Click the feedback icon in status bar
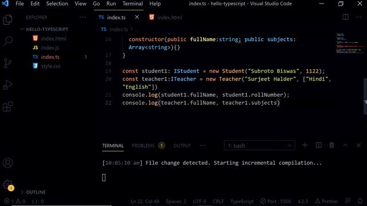 click(348, 201)
